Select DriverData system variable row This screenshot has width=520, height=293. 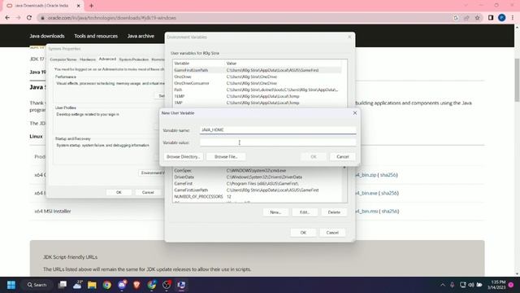258,177
